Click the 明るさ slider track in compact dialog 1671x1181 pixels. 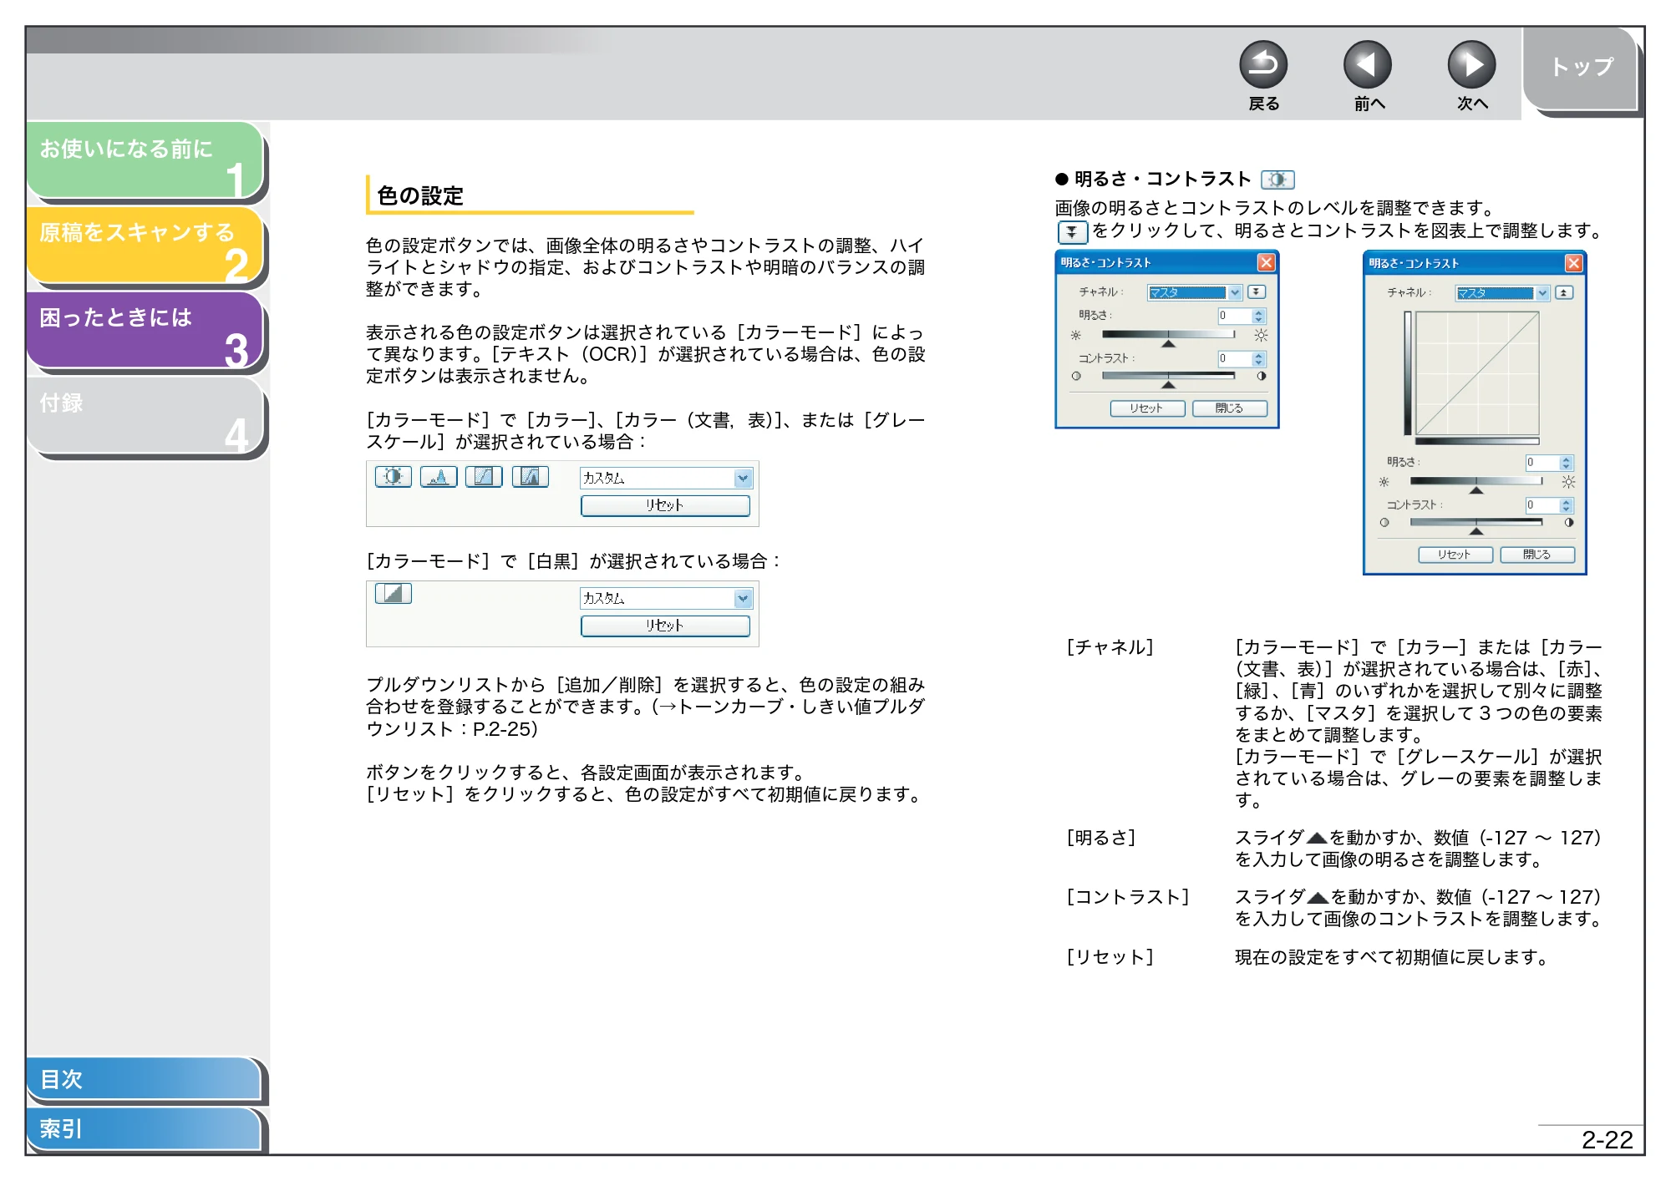(x=1168, y=335)
